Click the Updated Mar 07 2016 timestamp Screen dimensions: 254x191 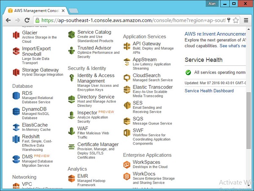pyautogui.click(x=215, y=83)
